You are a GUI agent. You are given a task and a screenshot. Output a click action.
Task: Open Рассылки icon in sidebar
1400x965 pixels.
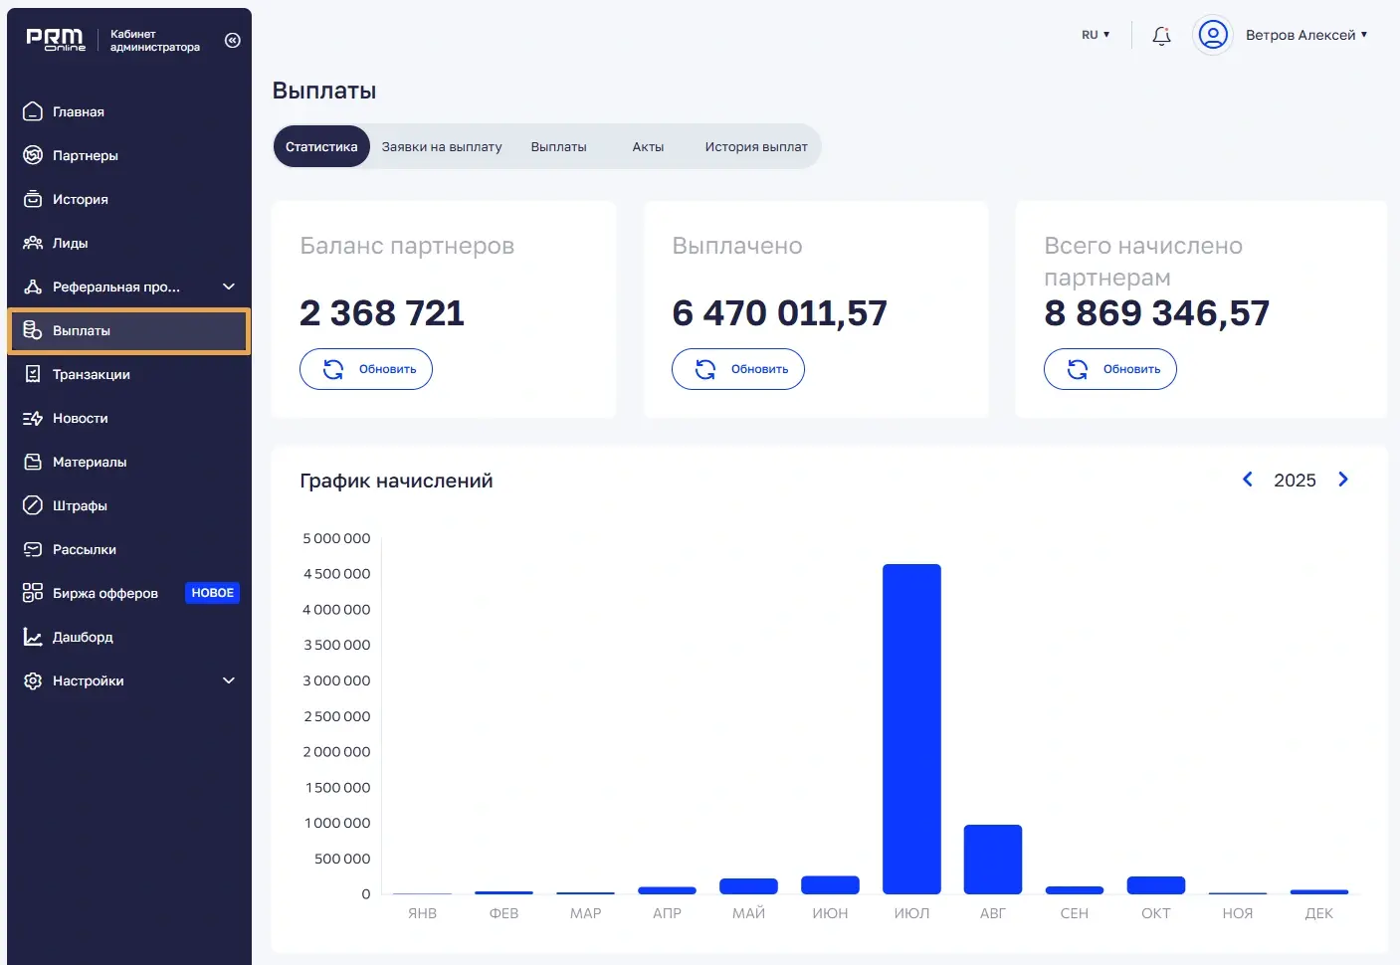tap(33, 549)
